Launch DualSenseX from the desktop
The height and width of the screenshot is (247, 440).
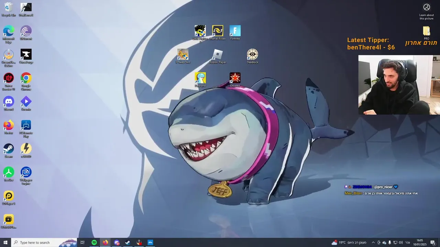tap(26, 10)
